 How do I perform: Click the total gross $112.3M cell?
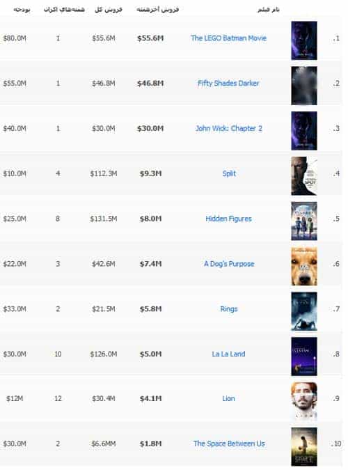click(x=104, y=173)
